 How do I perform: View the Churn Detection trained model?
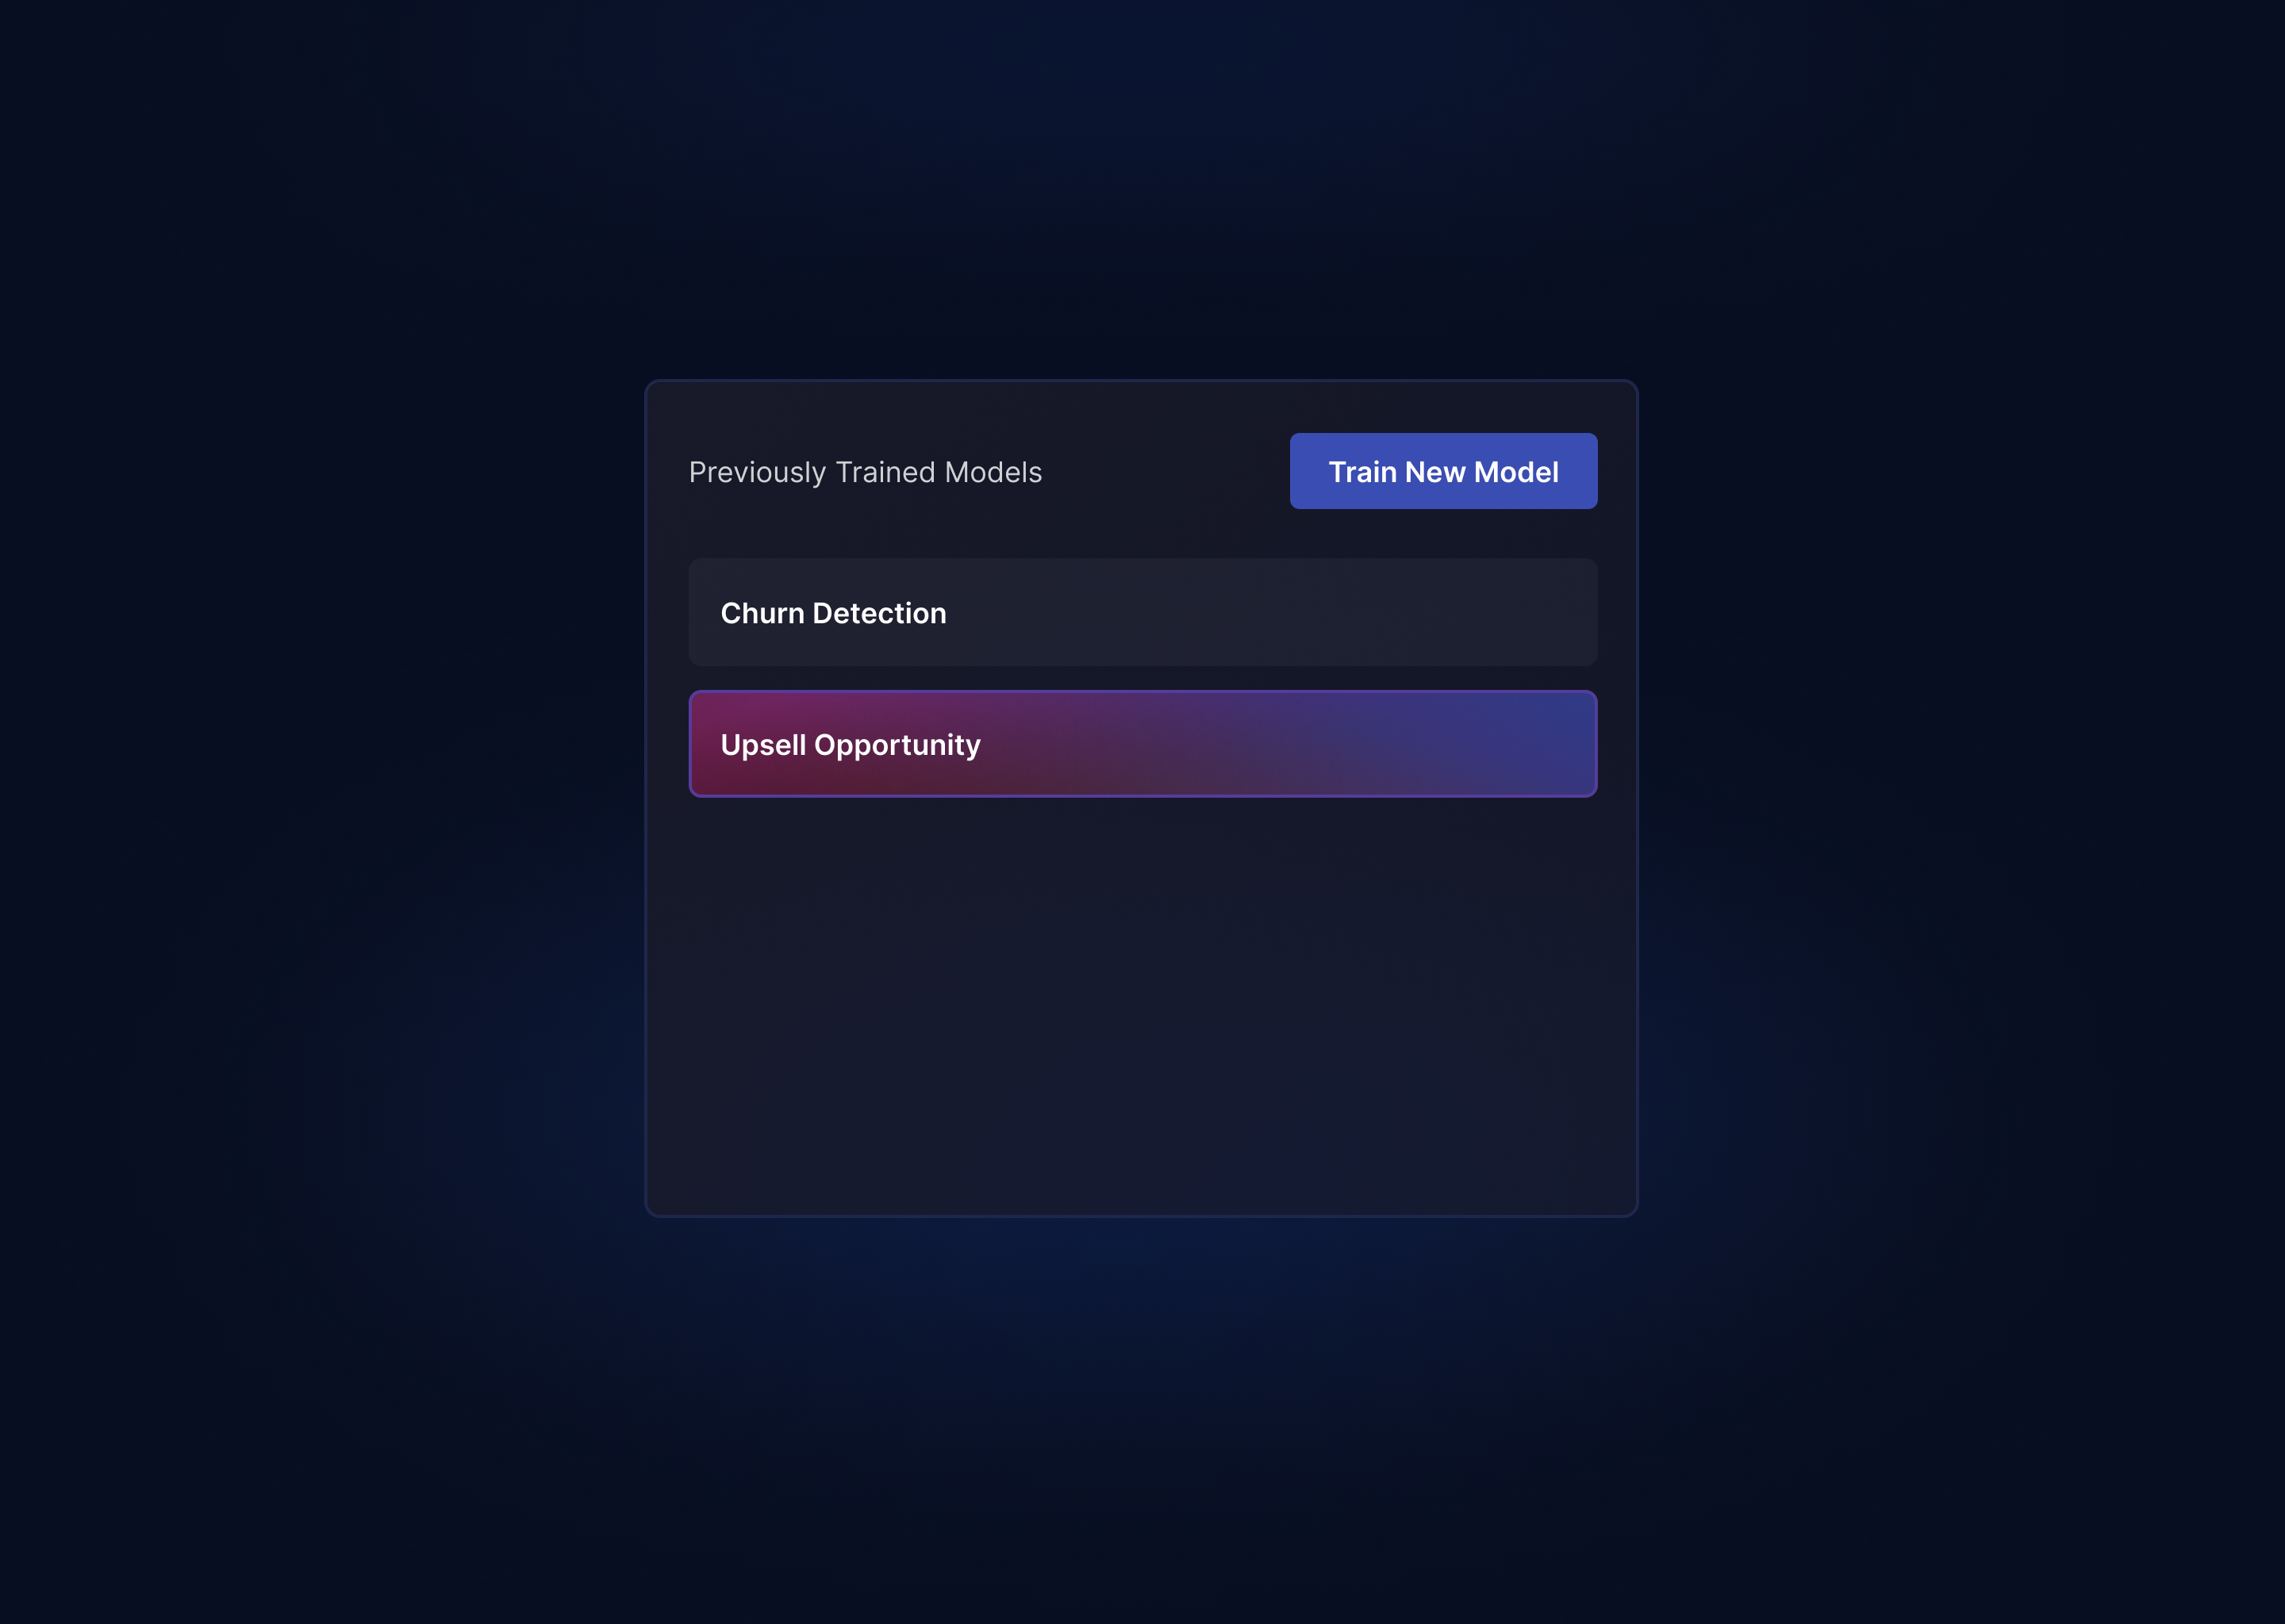(1142, 612)
